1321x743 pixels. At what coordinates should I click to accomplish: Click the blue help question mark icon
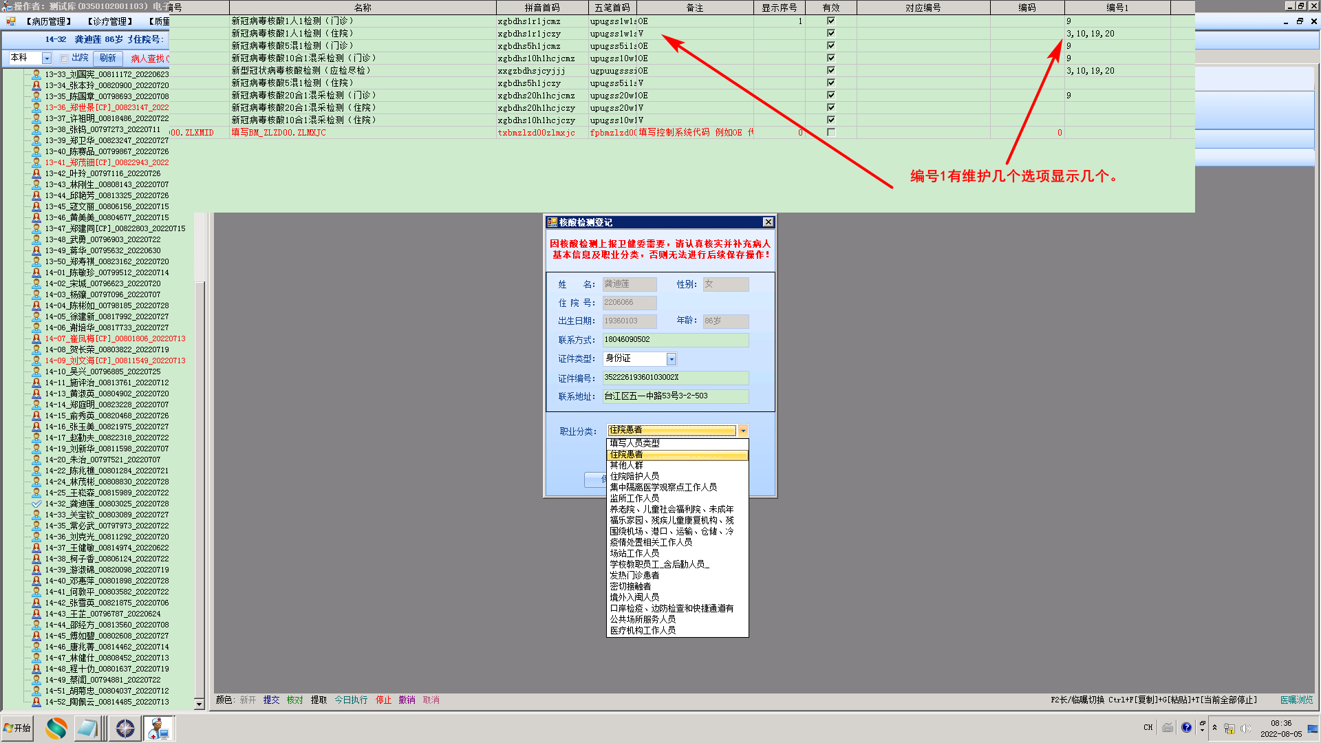tap(1186, 727)
